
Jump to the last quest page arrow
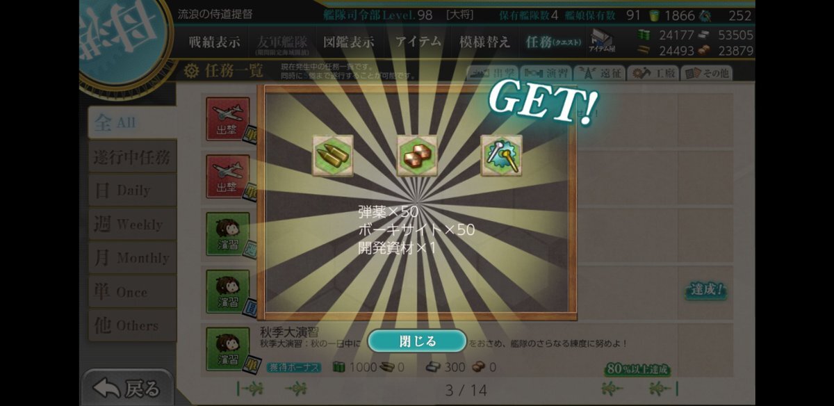[x=663, y=389]
